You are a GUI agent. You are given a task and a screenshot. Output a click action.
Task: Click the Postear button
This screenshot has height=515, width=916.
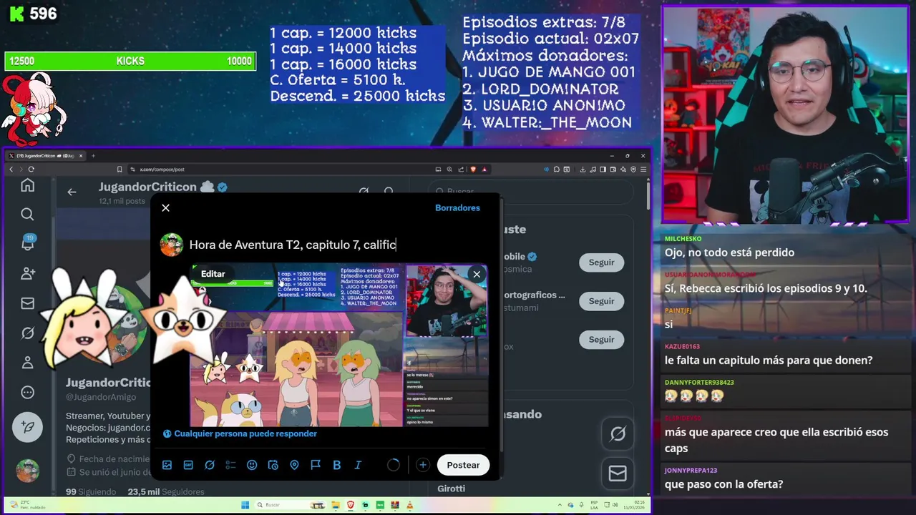[463, 465]
